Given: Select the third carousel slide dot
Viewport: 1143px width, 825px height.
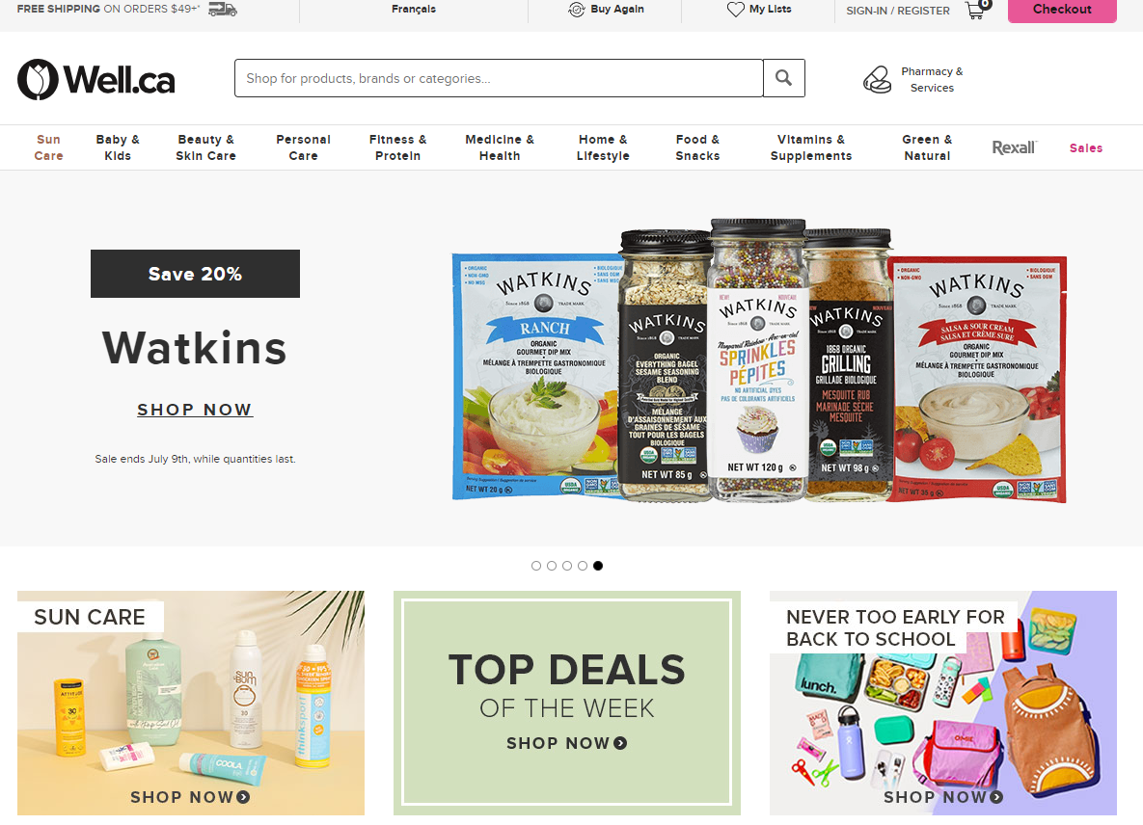Looking at the screenshot, I should point(567,566).
